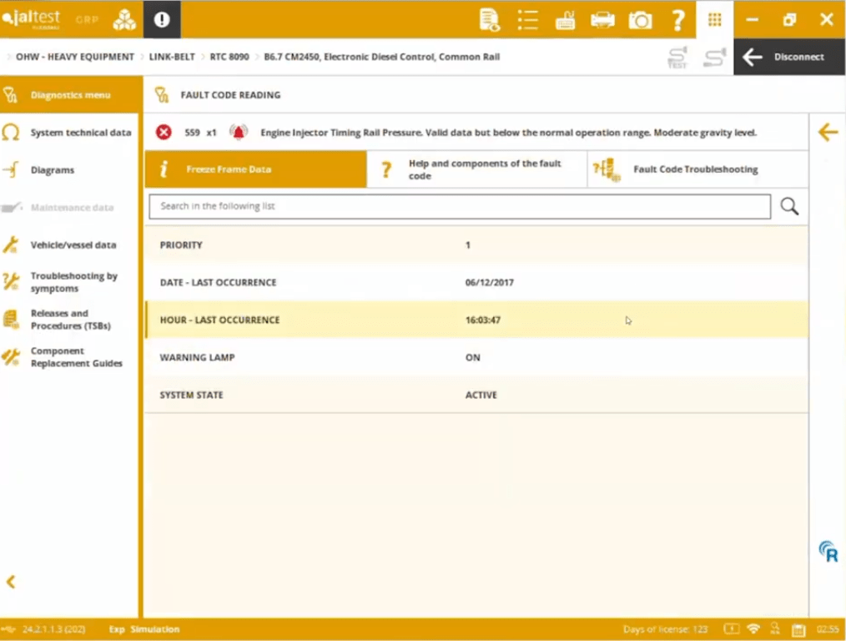Select the LINK-BELT breadcrumb
The image size is (846, 641).
(172, 57)
